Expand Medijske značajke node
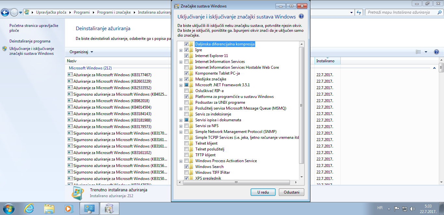This screenshot has height=215, width=444. 181,79
